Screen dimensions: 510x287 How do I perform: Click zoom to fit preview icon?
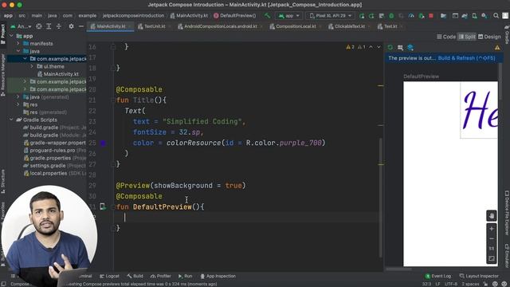[492, 258]
